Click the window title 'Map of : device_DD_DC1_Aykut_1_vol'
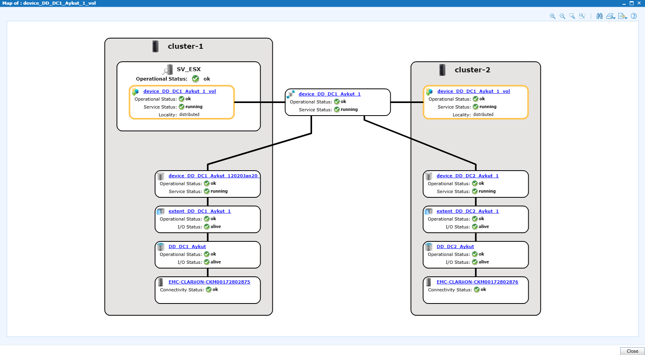The image size is (645, 355). click(x=49, y=3)
